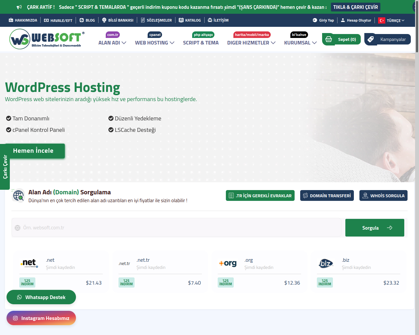The width and height of the screenshot is (419, 335).
Task: Click the İletişim headset icon
Action: click(210, 20)
